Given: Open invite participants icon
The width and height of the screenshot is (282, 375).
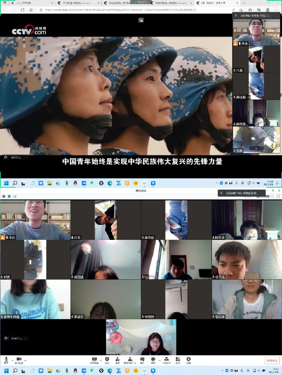Looking at the screenshot, I should coord(117,360).
